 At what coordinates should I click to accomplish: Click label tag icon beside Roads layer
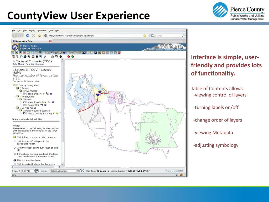pos(36,105)
